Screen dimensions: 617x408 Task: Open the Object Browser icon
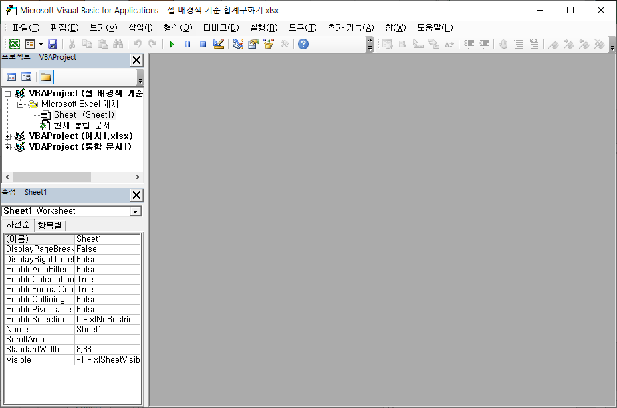click(269, 44)
